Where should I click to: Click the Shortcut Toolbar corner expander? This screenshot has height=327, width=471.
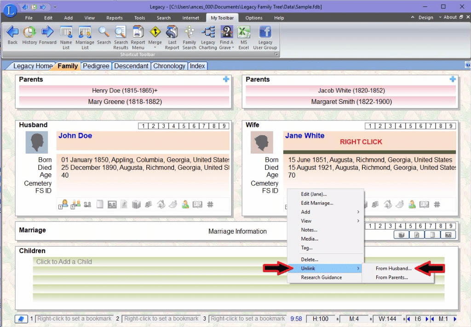276,54
